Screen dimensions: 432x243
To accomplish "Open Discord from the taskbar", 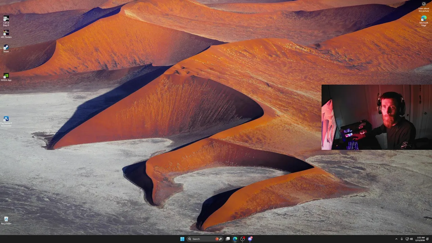I will click(250, 239).
